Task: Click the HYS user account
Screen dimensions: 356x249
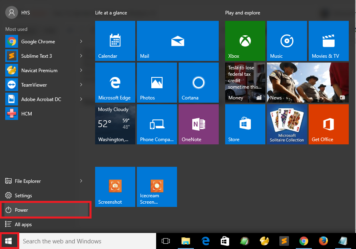Action: pos(18,12)
